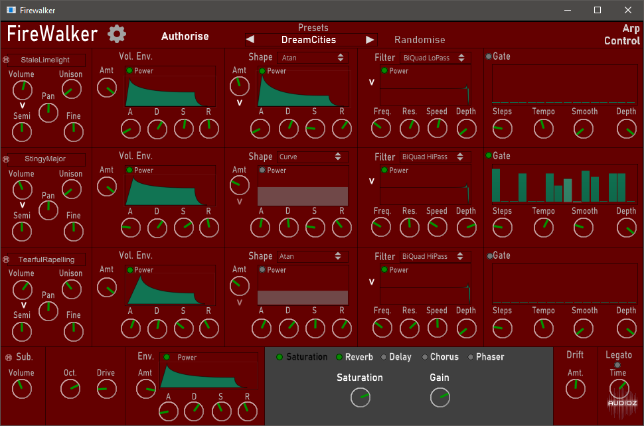
Task: Open the Filter dropdown showing BiQuad LoPass
Action: click(435, 58)
